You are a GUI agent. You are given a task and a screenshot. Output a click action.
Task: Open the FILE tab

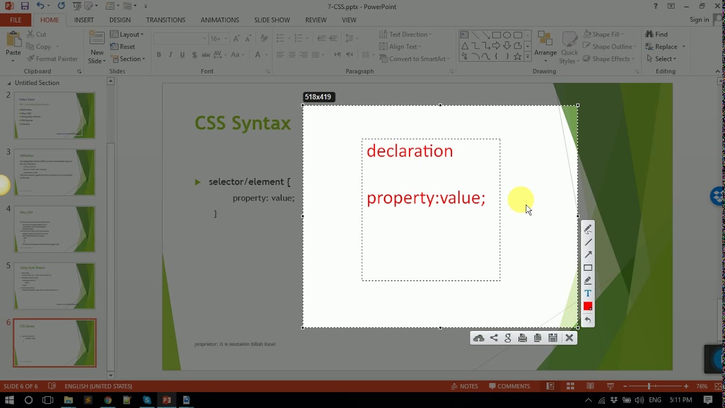pos(15,20)
